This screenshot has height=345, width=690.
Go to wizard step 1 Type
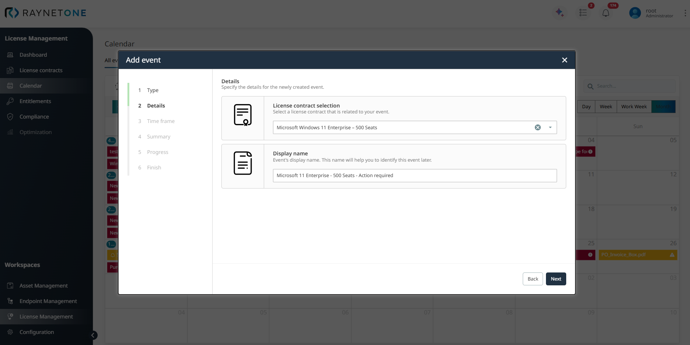pyautogui.click(x=153, y=90)
